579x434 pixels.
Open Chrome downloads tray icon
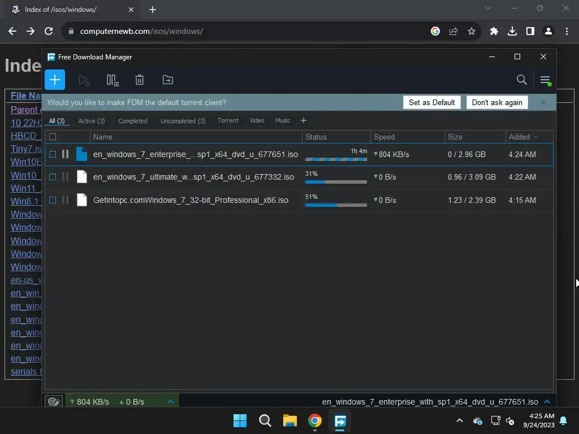[x=512, y=32]
